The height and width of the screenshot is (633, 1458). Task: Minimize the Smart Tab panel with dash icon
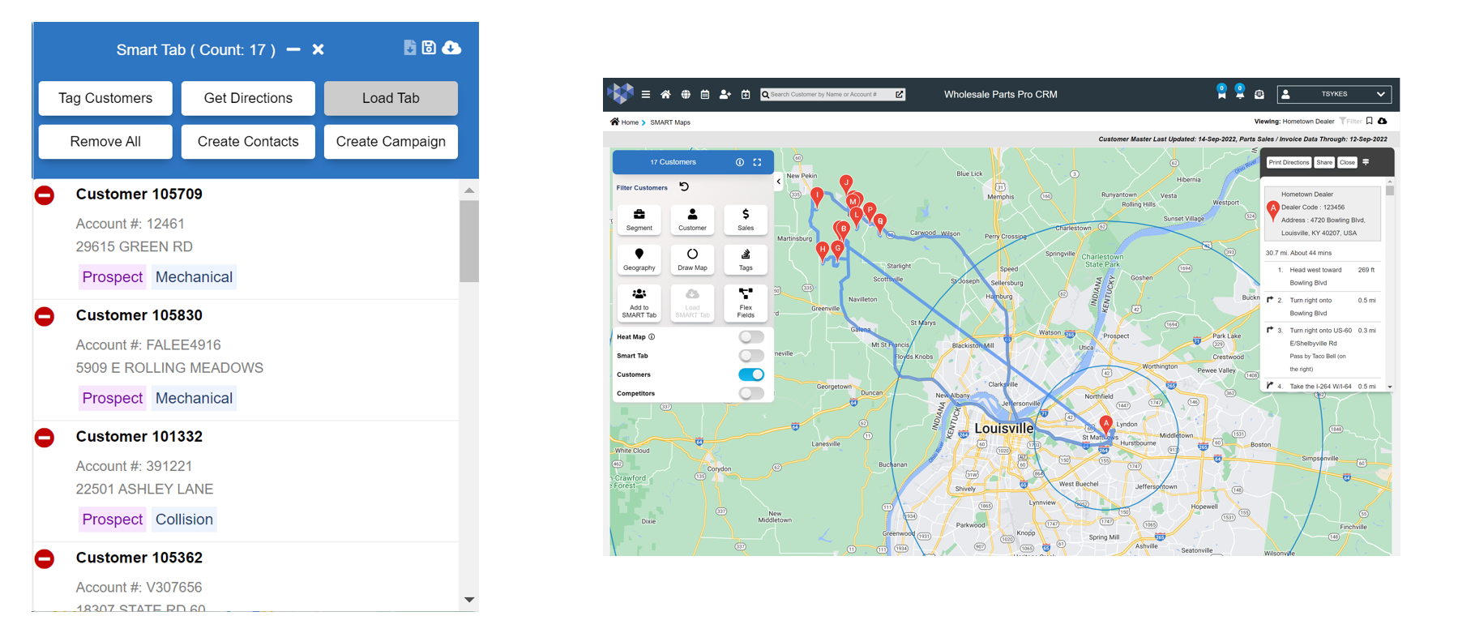[x=293, y=49]
